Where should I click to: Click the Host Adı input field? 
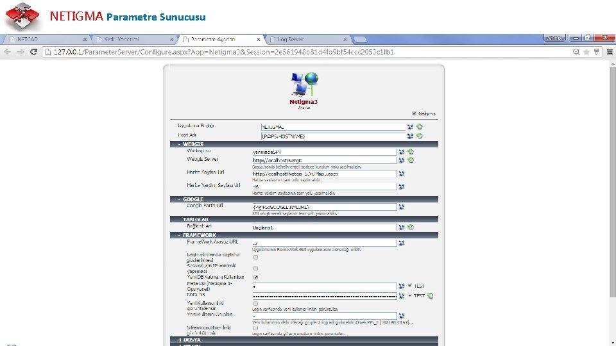pyautogui.click(x=333, y=136)
